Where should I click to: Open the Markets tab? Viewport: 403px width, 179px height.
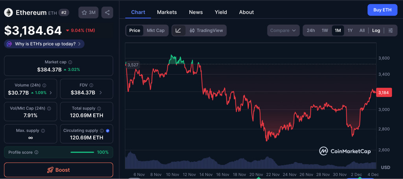(x=167, y=12)
